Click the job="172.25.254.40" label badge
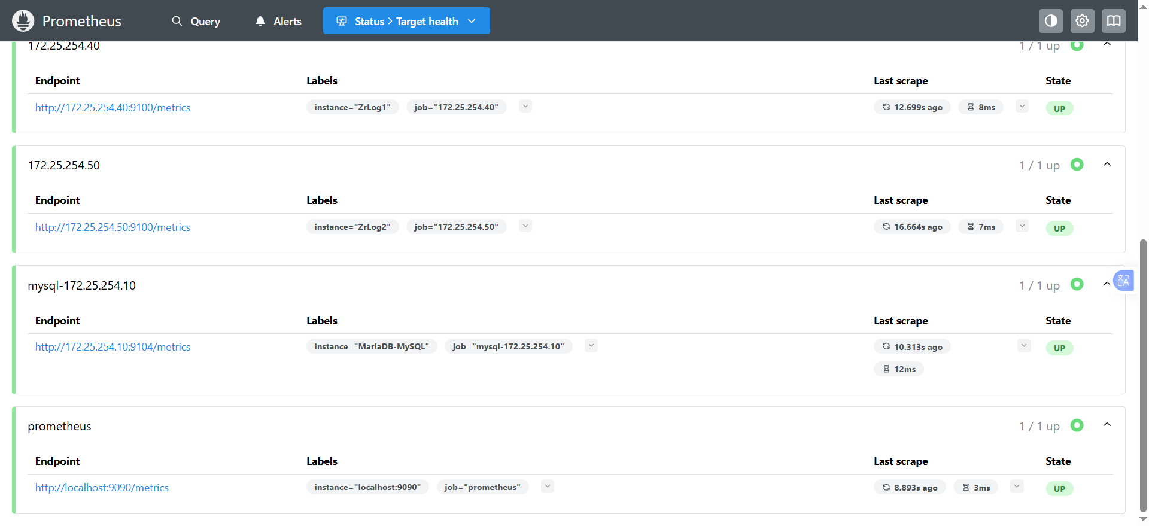Screen dimensions: 1149x526 pos(456,107)
